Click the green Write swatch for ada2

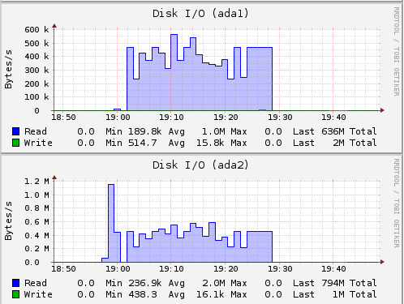pos(15,294)
